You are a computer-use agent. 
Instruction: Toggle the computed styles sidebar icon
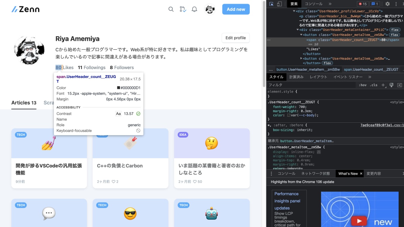point(399,85)
